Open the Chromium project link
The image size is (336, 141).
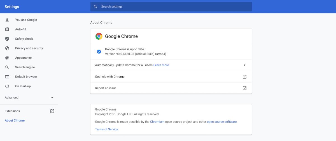pyautogui.click(x=157, y=122)
